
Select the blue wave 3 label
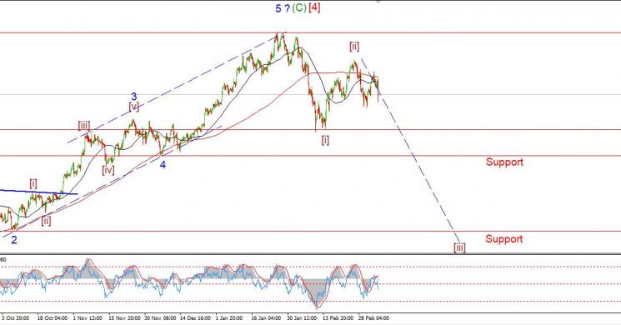click(134, 96)
